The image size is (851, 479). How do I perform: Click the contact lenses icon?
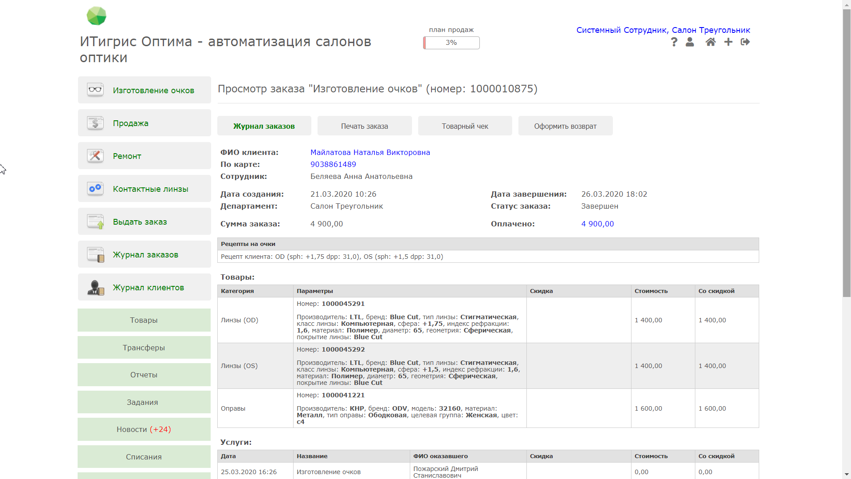95,188
